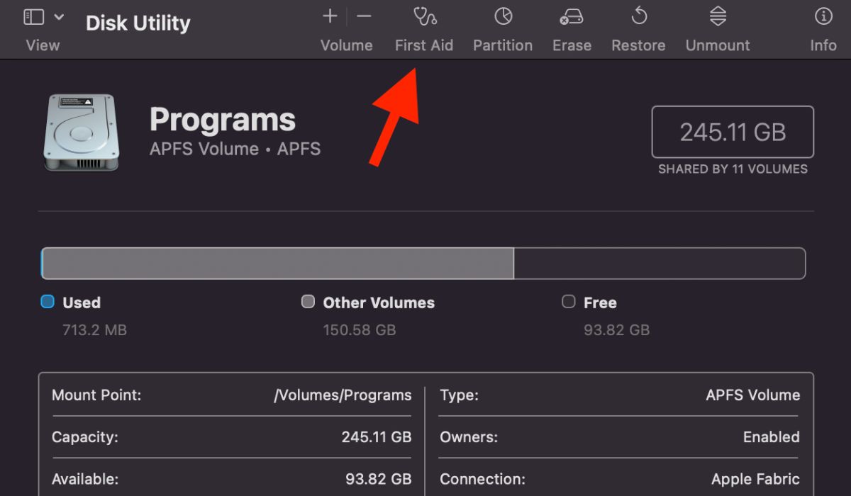Click the Available row 93.82 GB value

tap(379, 480)
